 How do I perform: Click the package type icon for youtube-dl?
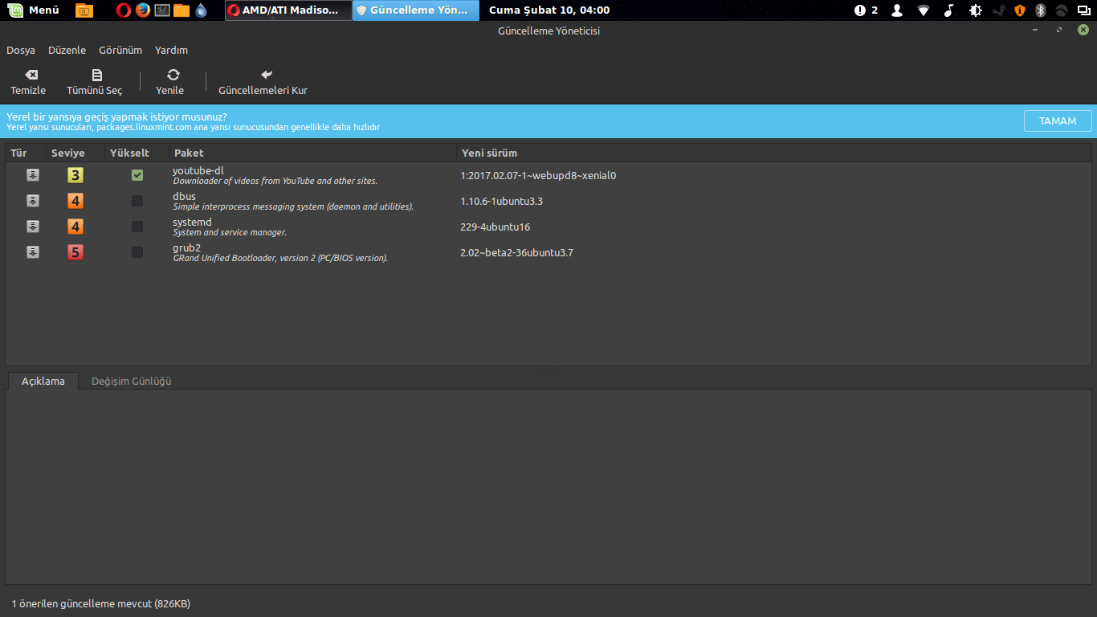[x=33, y=175]
